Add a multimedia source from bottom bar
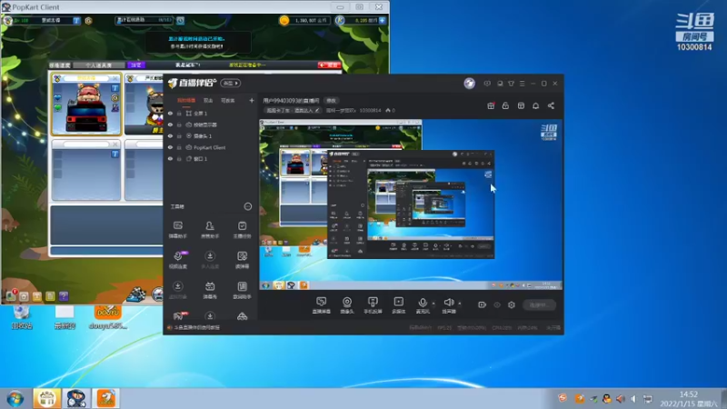Image resolution: width=727 pixels, height=409 pixels. [398, 305]
